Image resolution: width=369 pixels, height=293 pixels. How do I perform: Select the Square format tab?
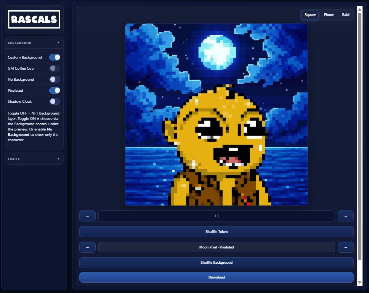[x=310, y=15]
